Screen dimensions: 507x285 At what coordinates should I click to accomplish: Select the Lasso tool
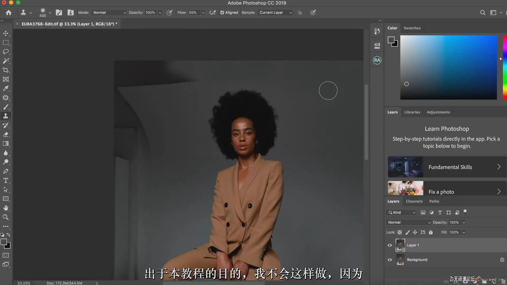pos(6,52)
